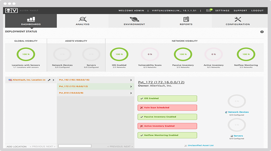Open the Support link
The height and width of the screenshot is (151, 271).
click(x=240, y=11)
